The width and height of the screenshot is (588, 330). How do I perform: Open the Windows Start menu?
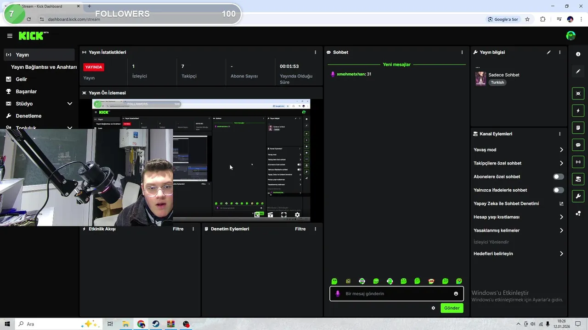point(7,324)
